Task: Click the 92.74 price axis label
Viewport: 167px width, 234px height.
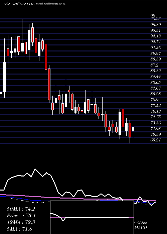Action: click(x=156, y=42)
